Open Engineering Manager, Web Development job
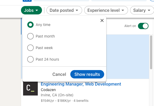The image size is (154, 106). coord(81,84)
